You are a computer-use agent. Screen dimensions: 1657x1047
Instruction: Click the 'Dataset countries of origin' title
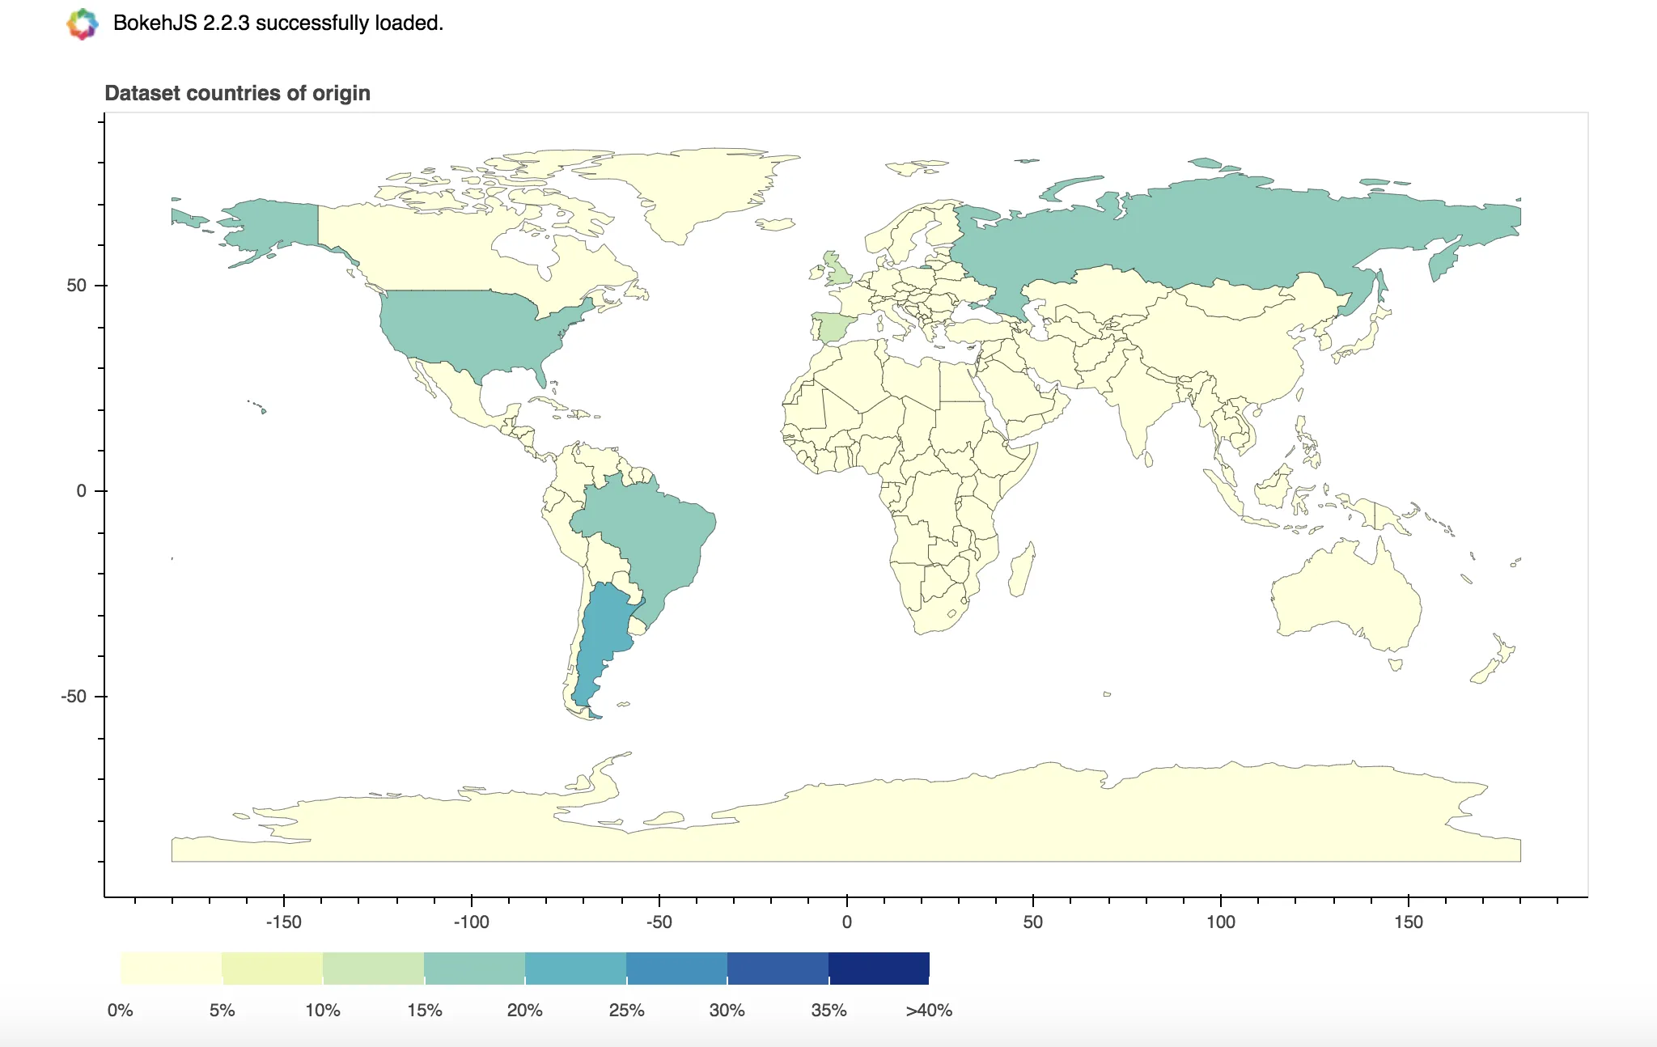click(237, 93)
